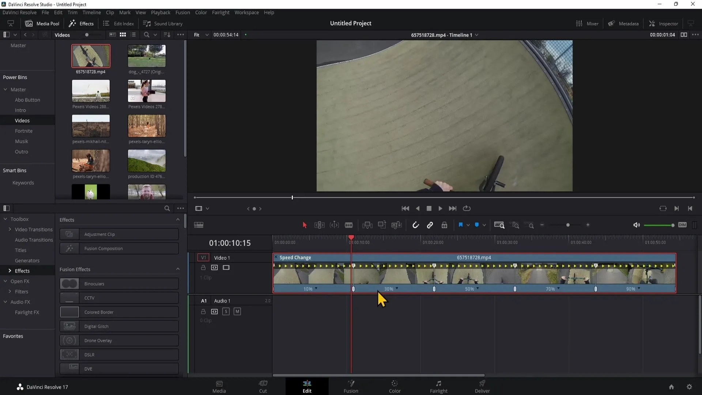Click the Play button to preview timeline
Image resolution: width=702 pixels, height=395 pixels.
click(440, 208)
